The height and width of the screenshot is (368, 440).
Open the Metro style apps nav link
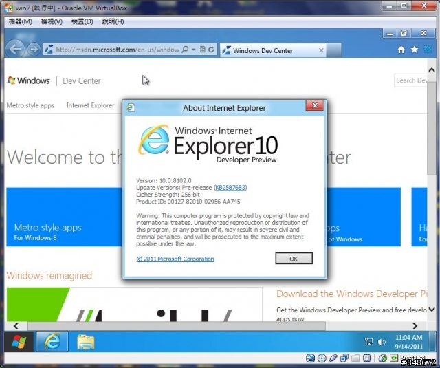(x=30, y=105)
